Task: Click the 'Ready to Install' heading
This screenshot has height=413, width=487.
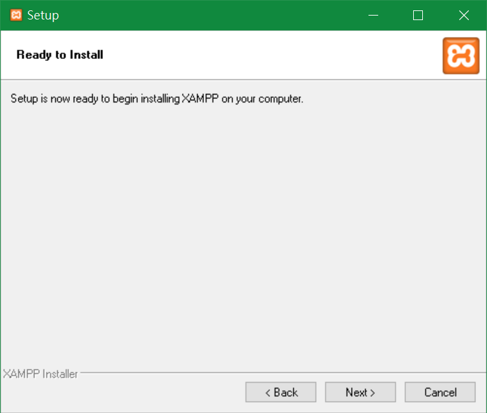Action: point(60,54)
